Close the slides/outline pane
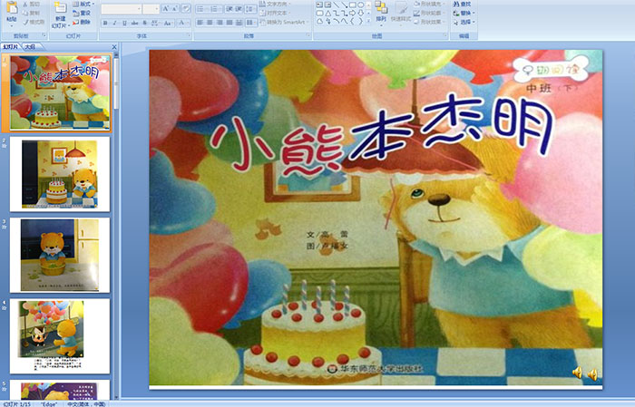This screenshot has height=407, width=635. coord(114,47)
